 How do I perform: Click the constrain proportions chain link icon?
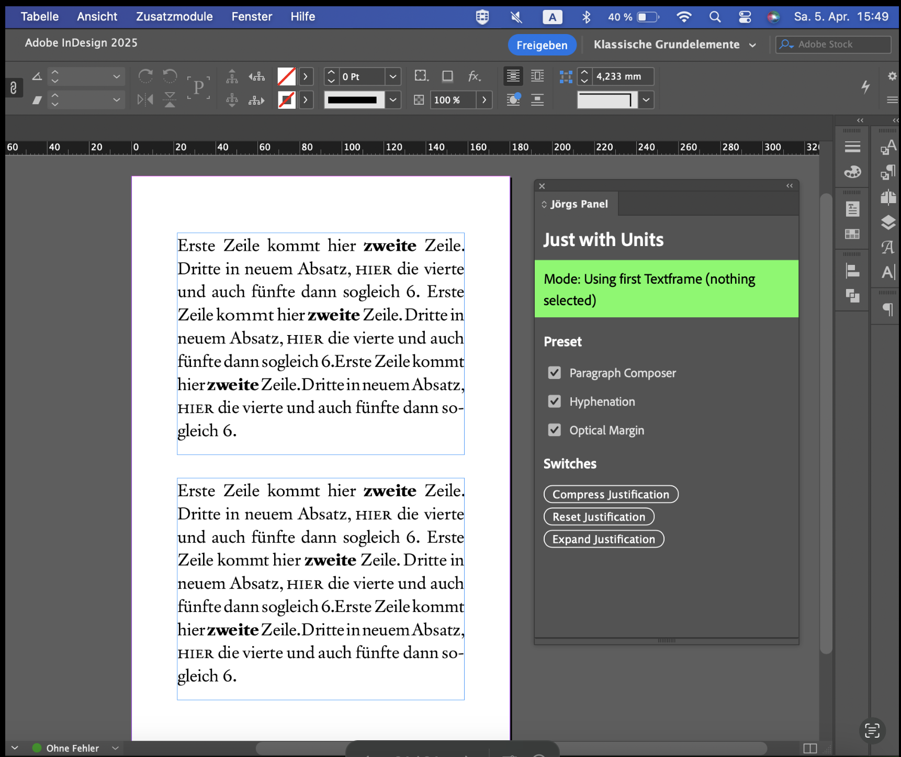(x=14, y=87)
